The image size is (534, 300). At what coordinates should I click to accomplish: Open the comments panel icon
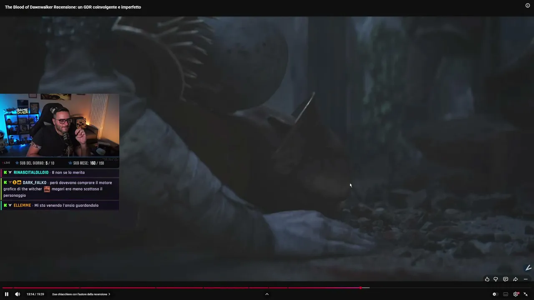[505, 279]
